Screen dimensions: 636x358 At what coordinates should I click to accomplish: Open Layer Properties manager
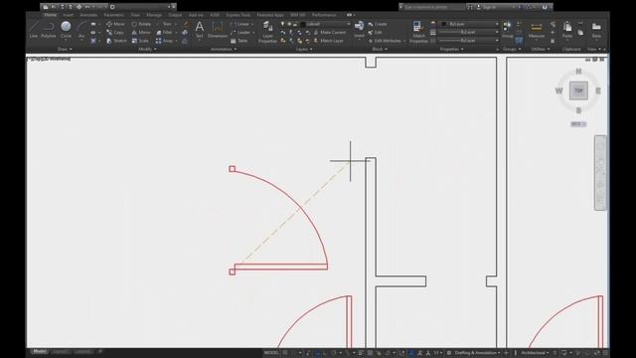tap(267, 32)
